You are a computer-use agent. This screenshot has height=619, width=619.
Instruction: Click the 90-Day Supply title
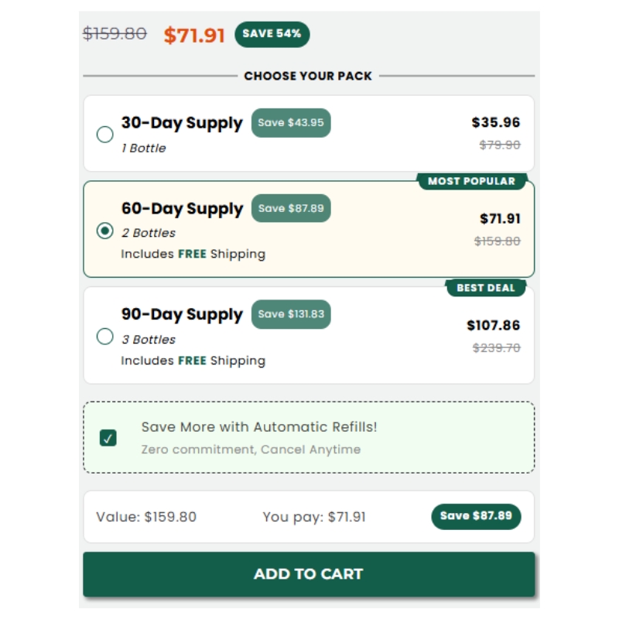(x=182, y=315)
